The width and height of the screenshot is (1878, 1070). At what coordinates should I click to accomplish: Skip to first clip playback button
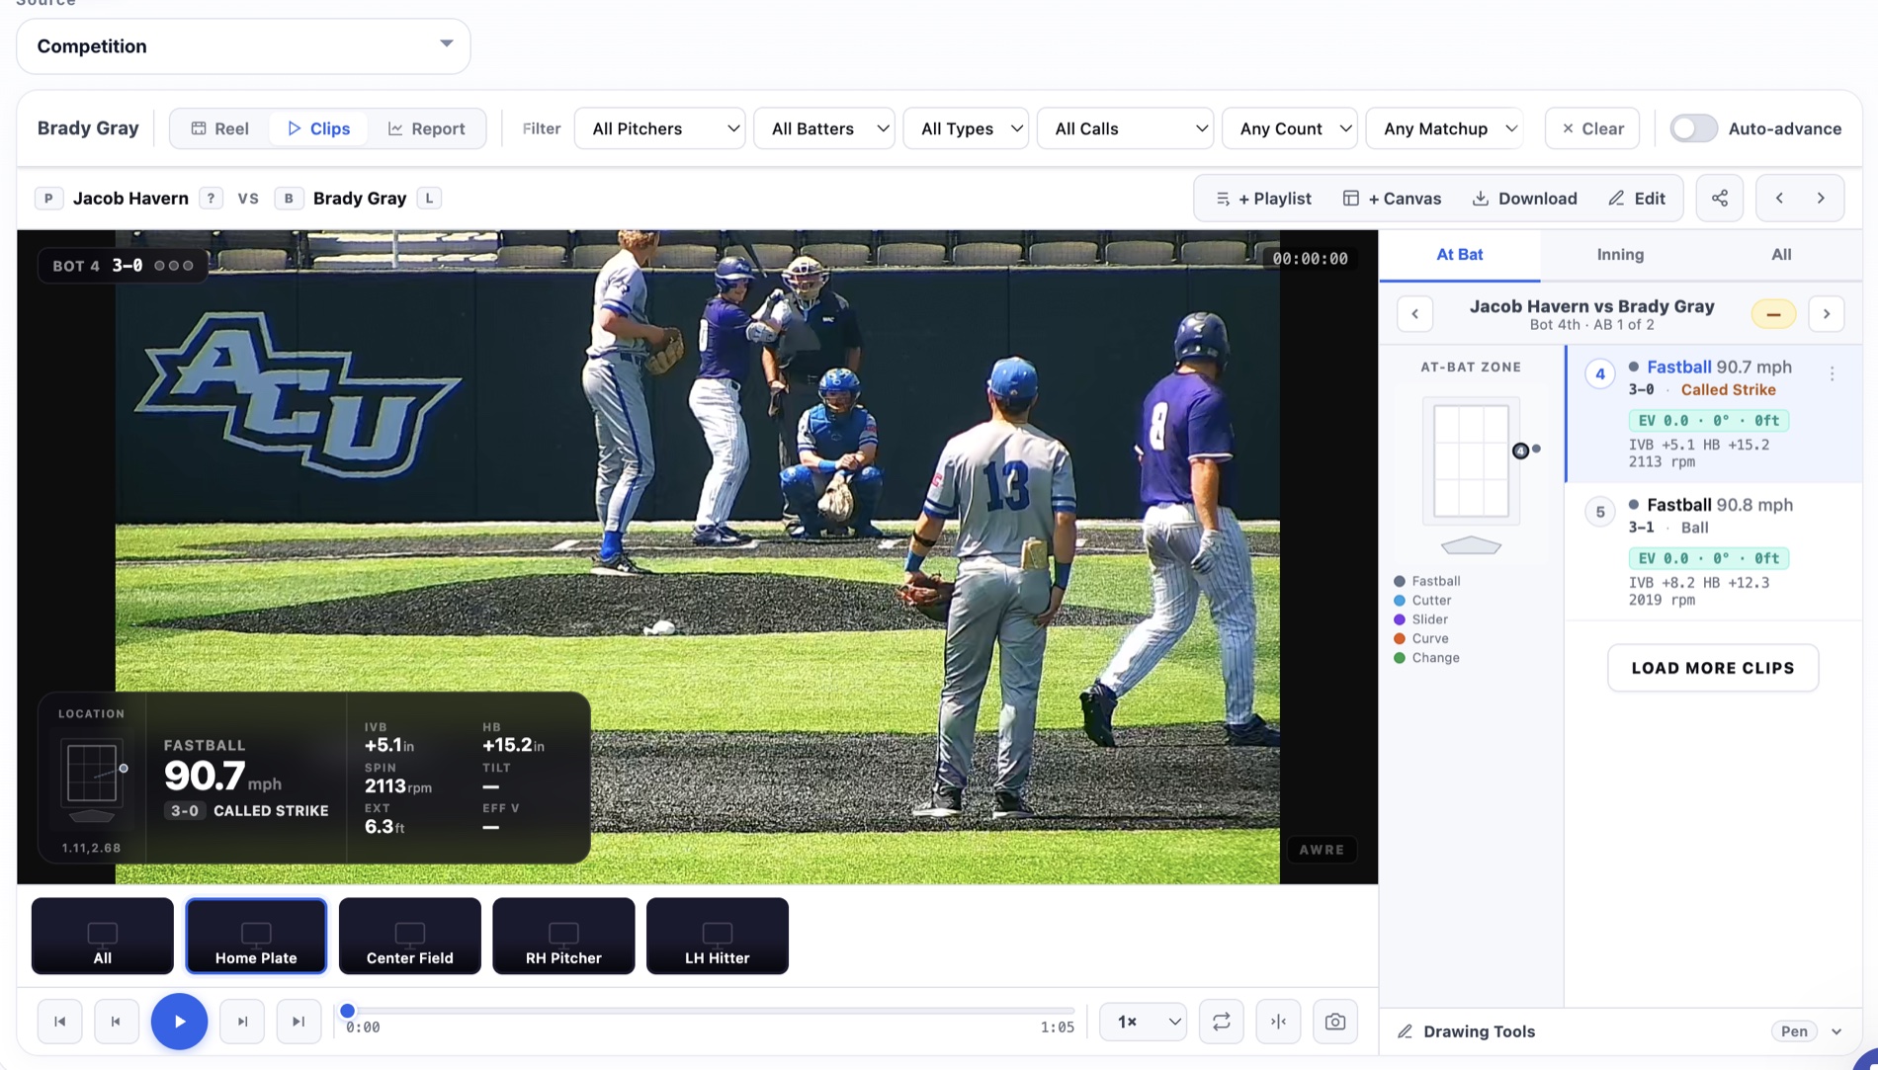click(60, 1022)
